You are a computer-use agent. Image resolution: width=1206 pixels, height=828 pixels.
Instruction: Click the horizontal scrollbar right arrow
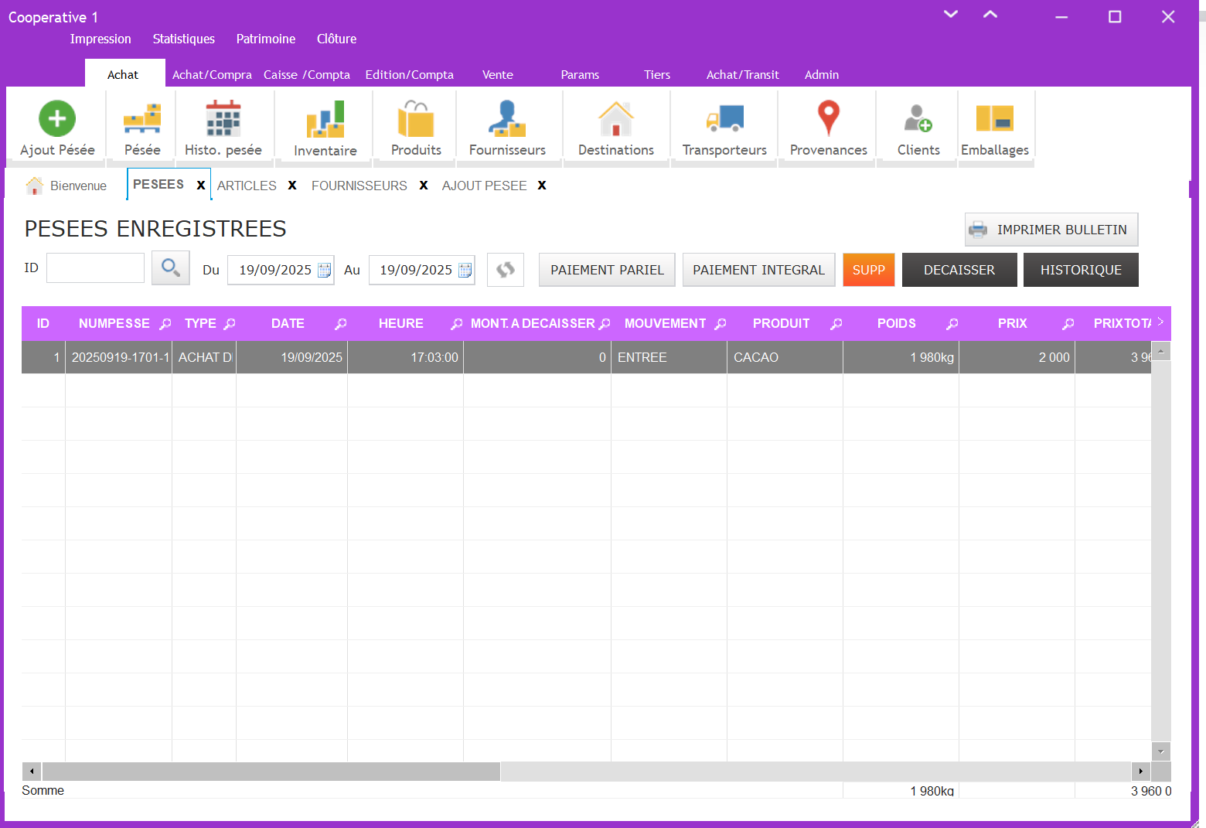click(1140, 772)
